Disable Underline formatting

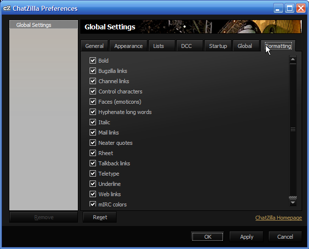coord(93,183)
